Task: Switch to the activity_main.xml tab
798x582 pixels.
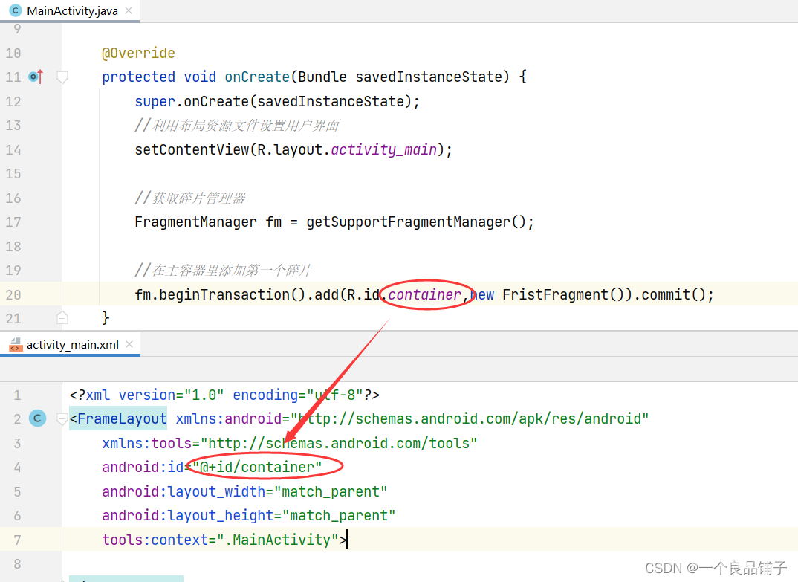Action: pyautogui.click(x=73, y=345)
